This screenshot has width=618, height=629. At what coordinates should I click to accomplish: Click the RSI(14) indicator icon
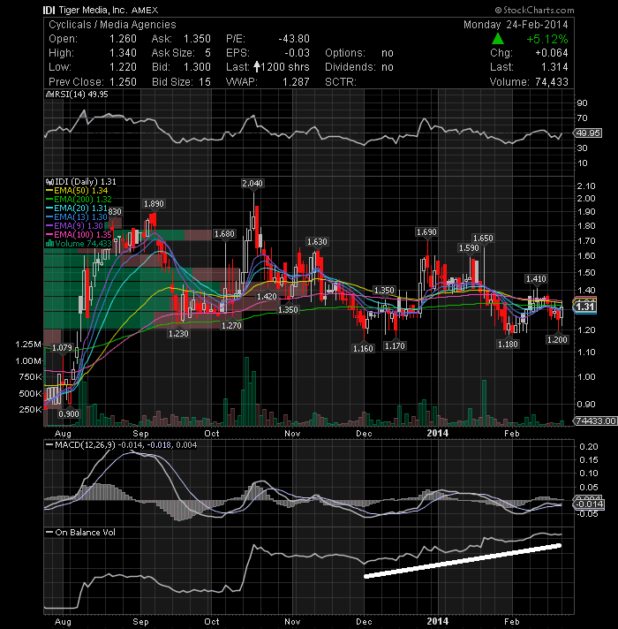tap(49, 95)
